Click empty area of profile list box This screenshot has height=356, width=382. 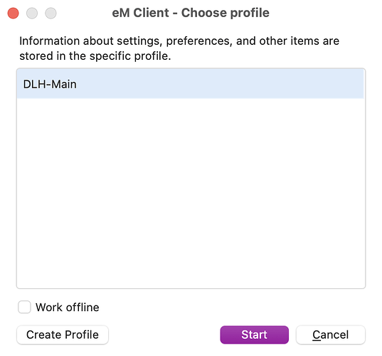click(191, 193)
